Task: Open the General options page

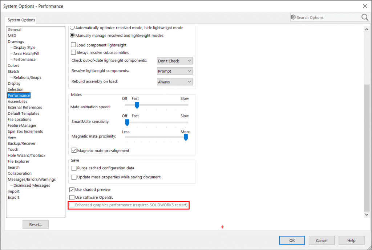Action: (15, 29)
